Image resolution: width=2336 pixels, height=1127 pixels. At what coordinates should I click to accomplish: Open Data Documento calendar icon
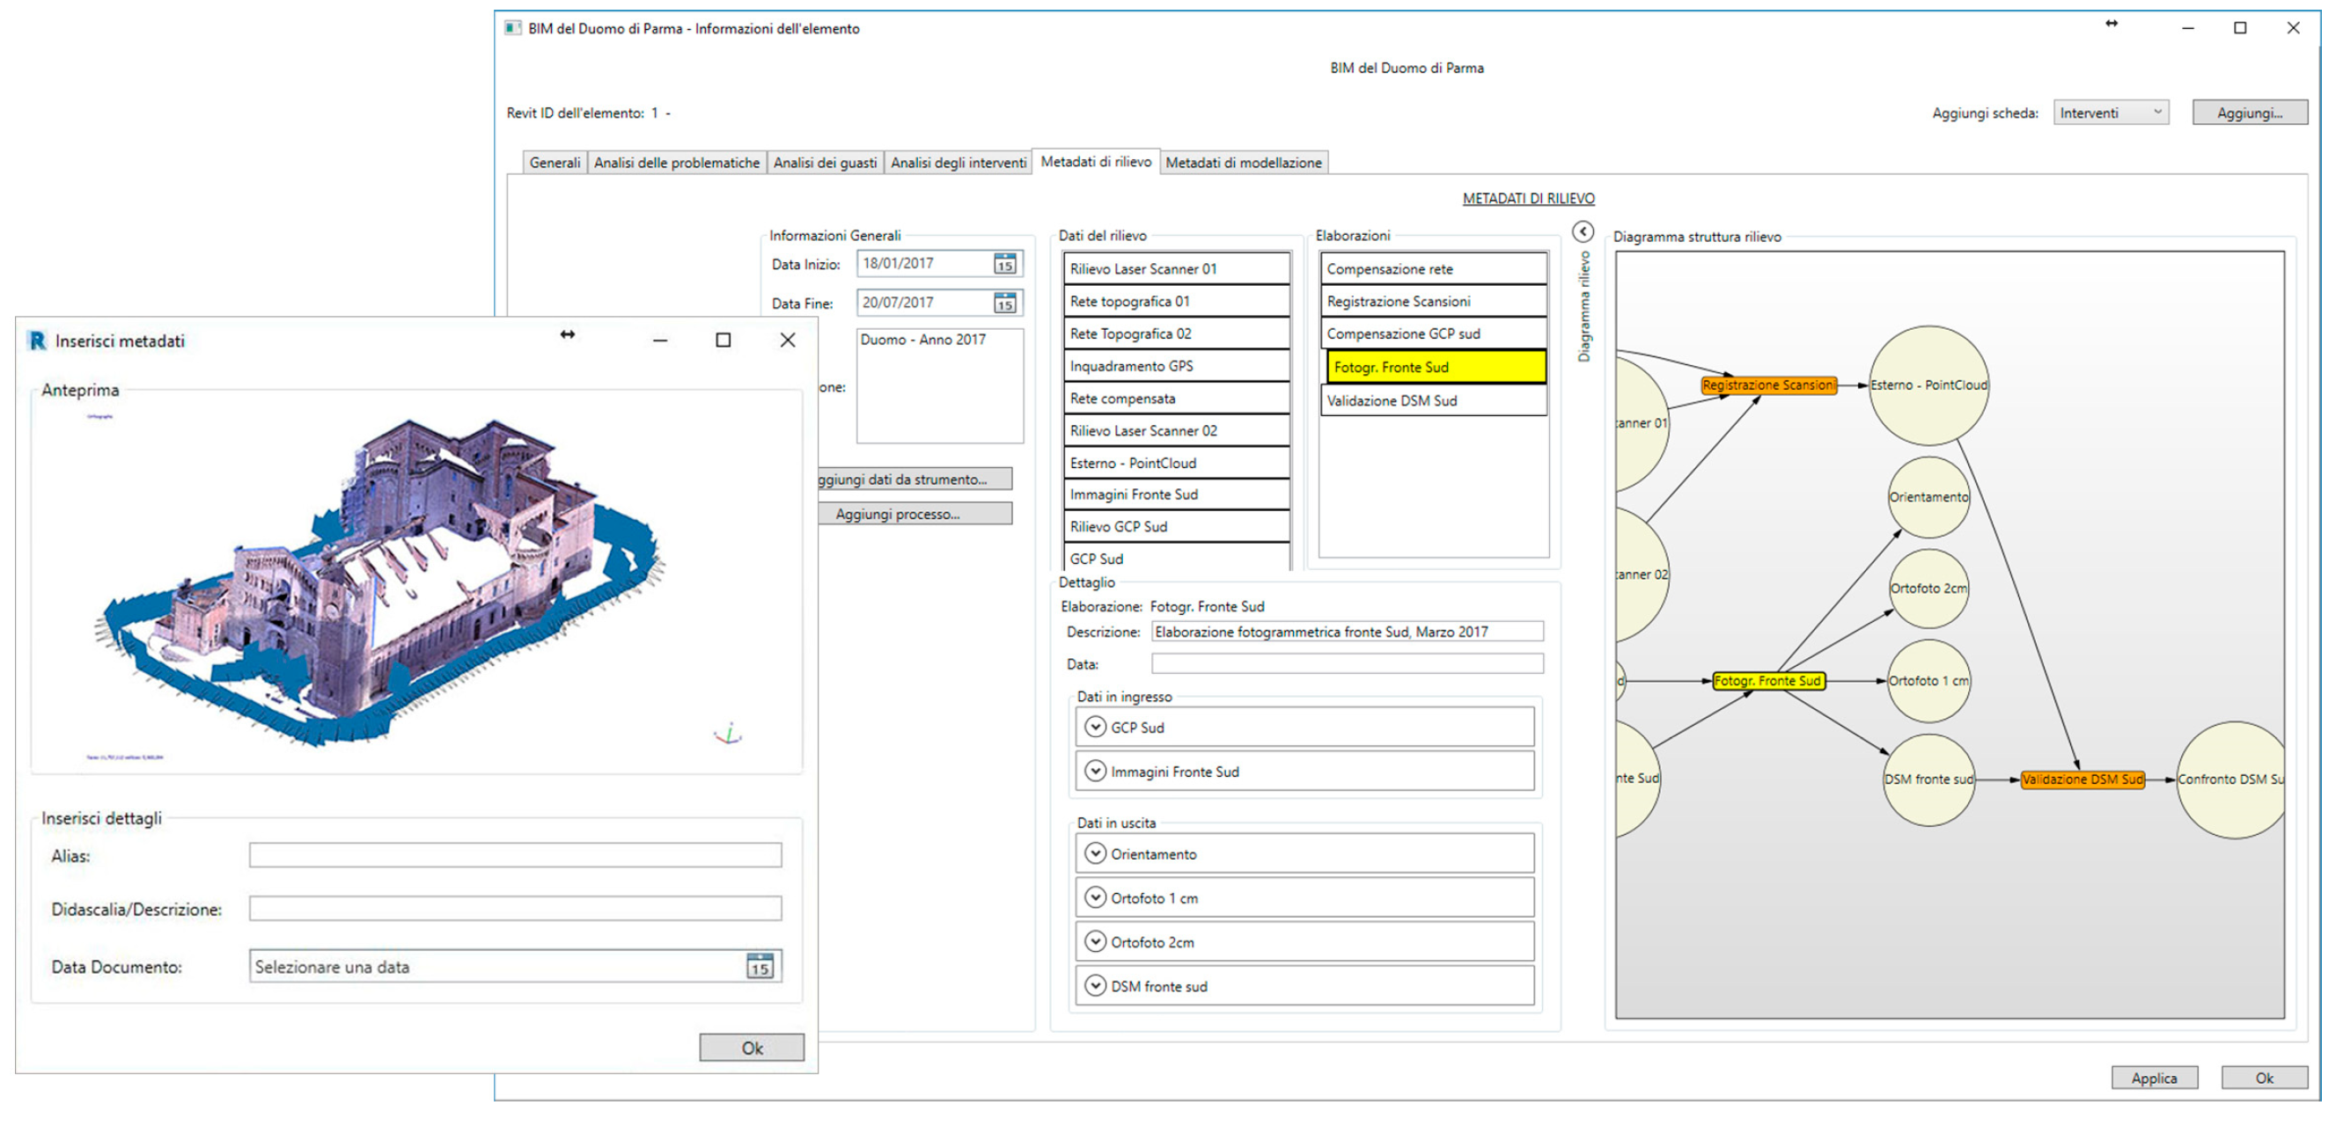tap(759, 967)
